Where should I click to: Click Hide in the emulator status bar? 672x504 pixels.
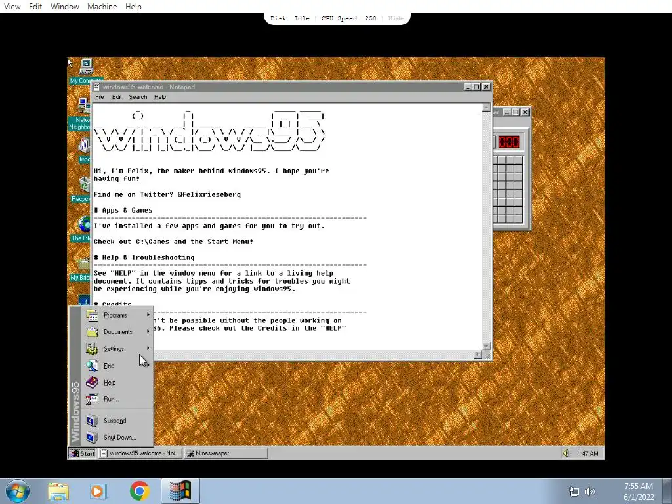[x=396, y=18]
